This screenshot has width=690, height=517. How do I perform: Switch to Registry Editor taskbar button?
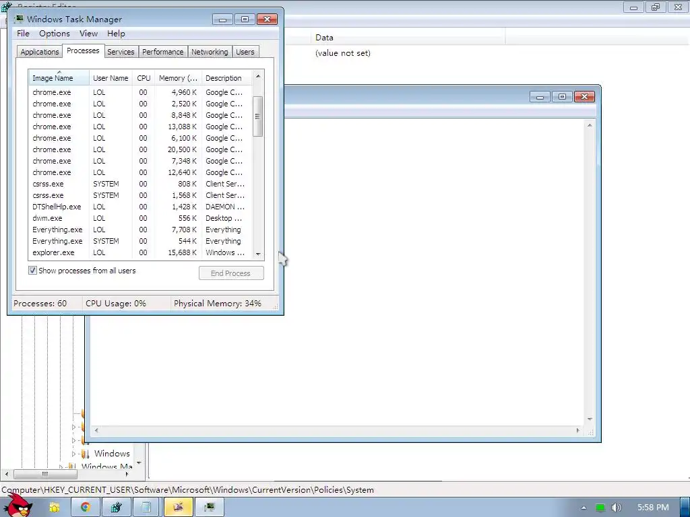point(116,508)
